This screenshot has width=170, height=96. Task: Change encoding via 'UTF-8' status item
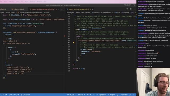[x=89, y=95]
